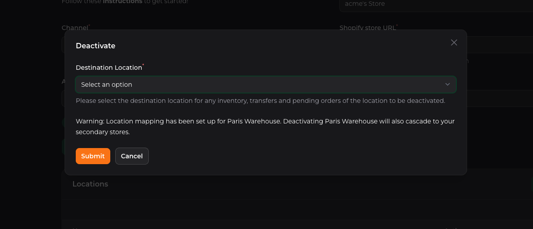Click the green button beside Locations header
The height and width of the screenshot is (229, 533).
532,184
